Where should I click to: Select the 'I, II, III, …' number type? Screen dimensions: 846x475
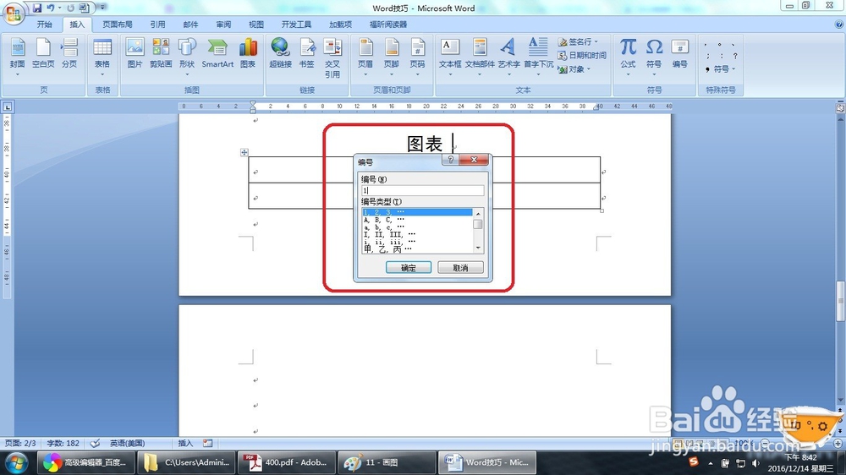click(416, 234)
